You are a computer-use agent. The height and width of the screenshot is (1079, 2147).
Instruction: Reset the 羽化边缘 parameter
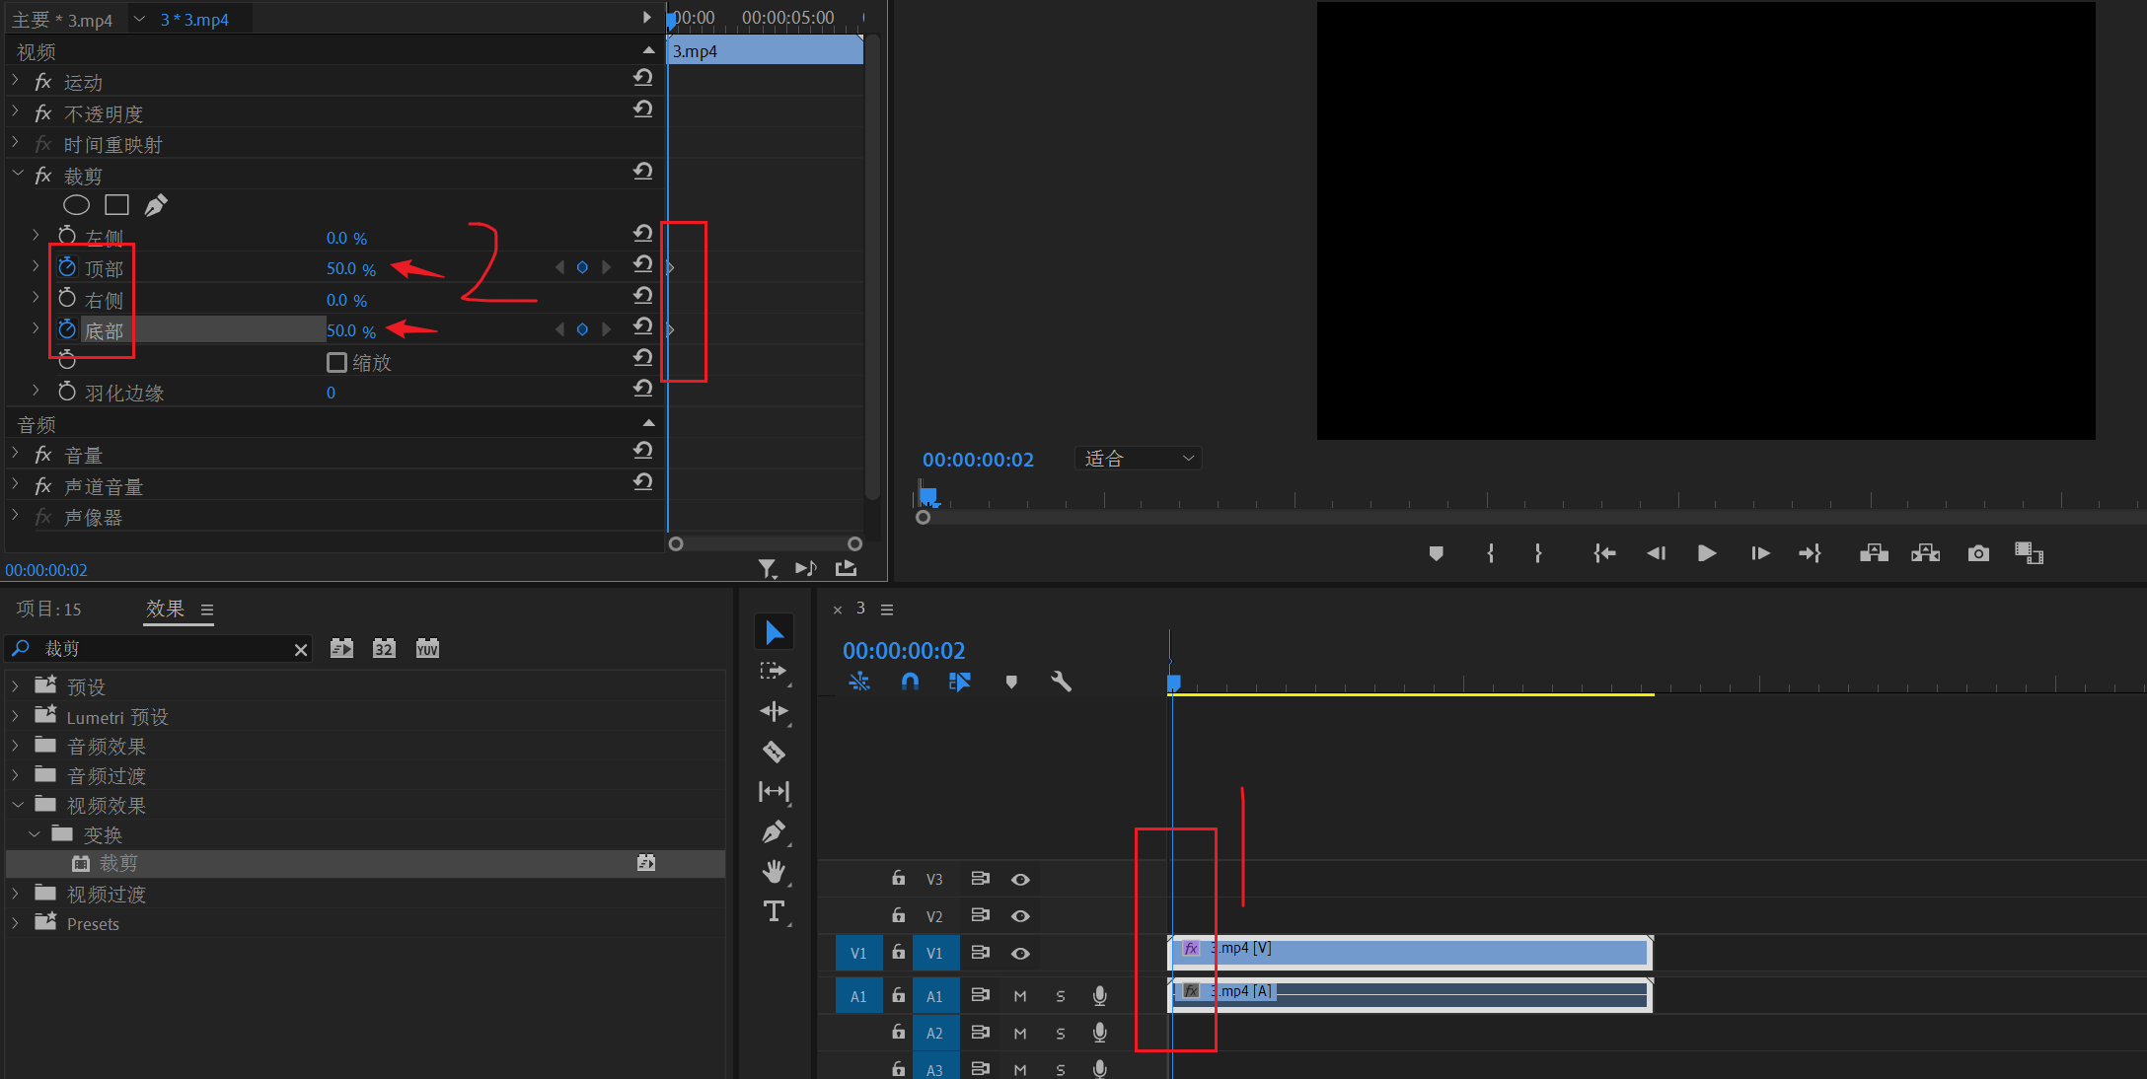(x=642, y=389)
